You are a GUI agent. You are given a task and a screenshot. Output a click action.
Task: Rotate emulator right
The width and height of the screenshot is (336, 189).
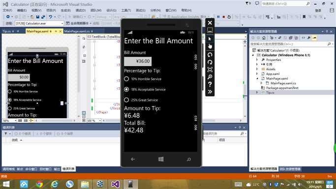tap(210, 62)
